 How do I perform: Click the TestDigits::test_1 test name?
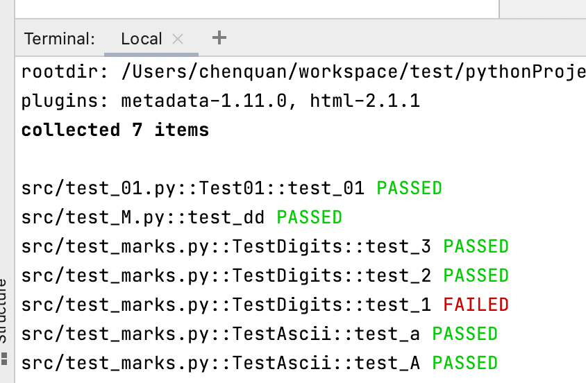click(x=226, y=305)
